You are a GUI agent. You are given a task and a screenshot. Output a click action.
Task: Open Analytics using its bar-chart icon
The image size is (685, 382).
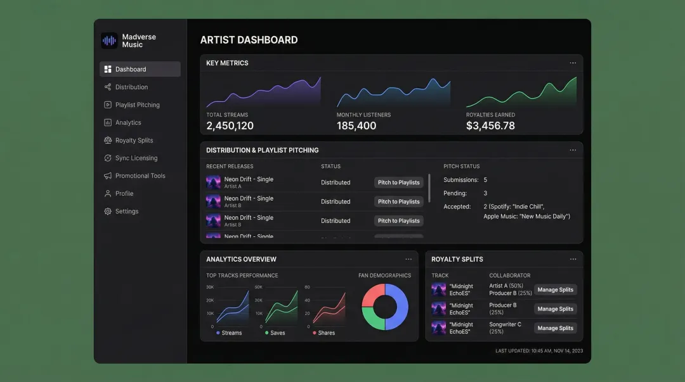(x=108, y=123)
